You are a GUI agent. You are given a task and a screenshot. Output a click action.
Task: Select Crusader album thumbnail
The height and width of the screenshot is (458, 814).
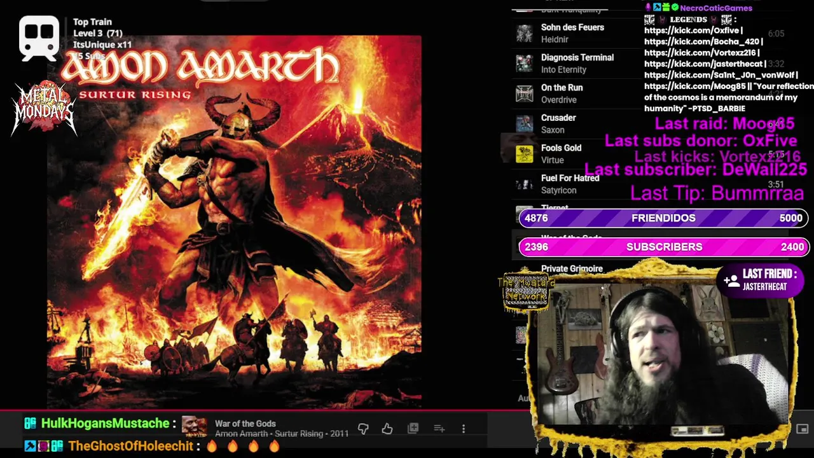pyautogui.click(x=524, y=123)
